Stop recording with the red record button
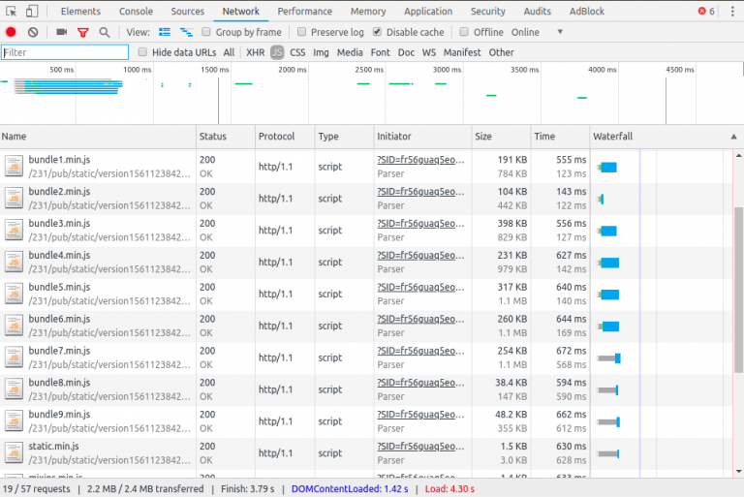The width and height of the screenshot is (744, 497). tap(12, 32)
